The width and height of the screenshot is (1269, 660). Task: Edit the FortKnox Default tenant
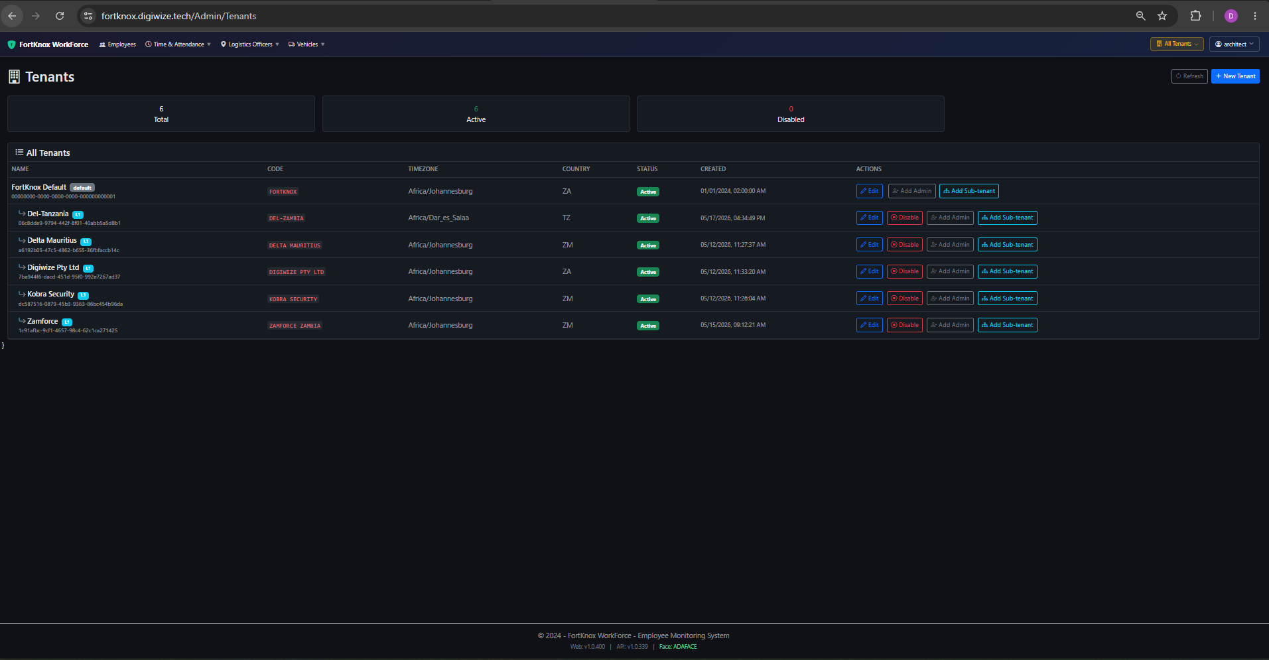click(870, 191)
